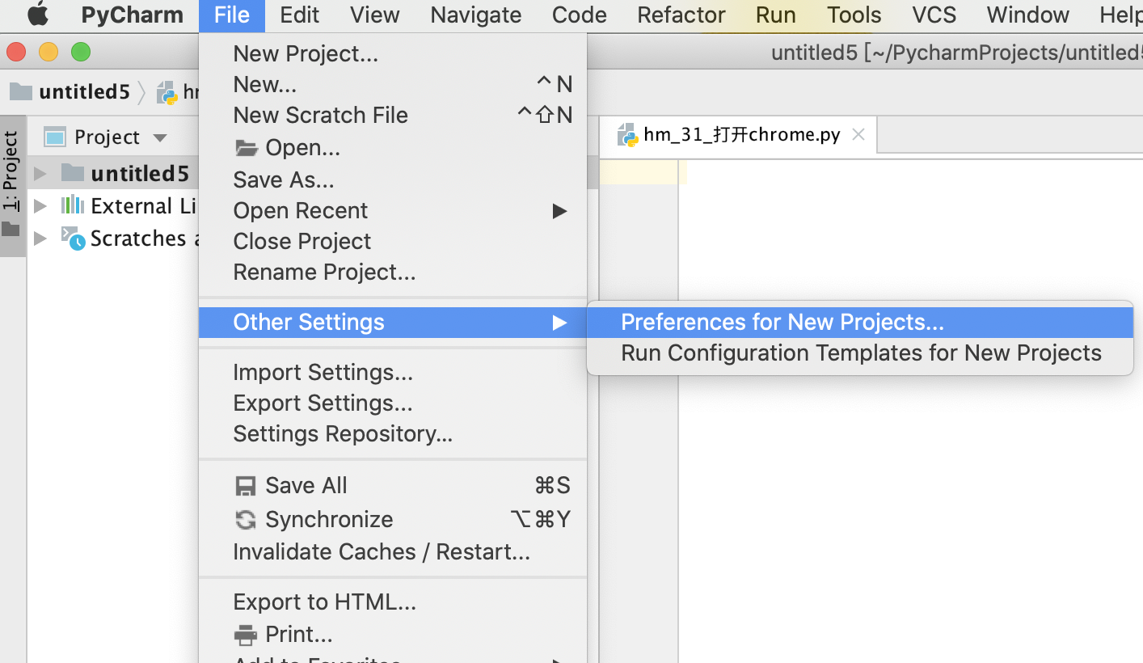The width and height of the screenshot is (1143, 663).
Task: Click the External Libraries bar-chart icon
Action: click(73, 205)
